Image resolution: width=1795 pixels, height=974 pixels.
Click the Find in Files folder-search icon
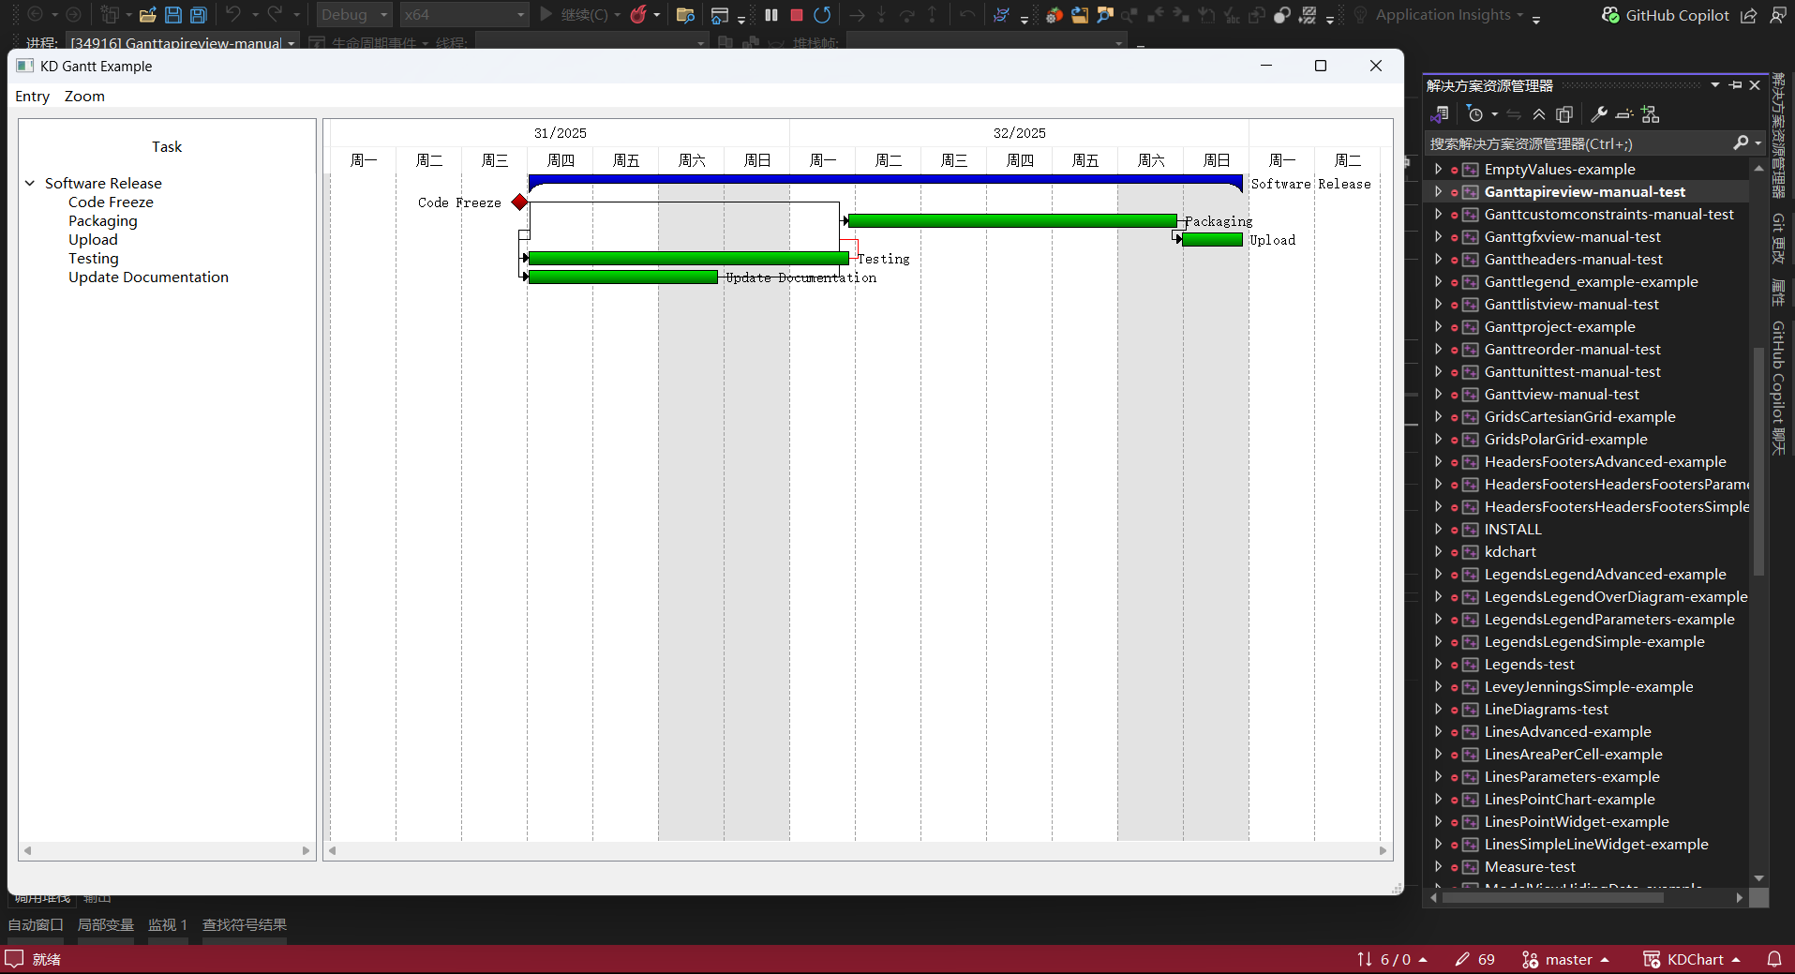pos(685,15)
